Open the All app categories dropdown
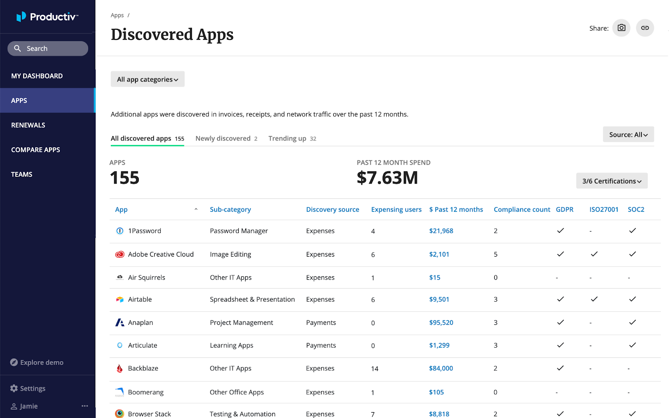 147,79
